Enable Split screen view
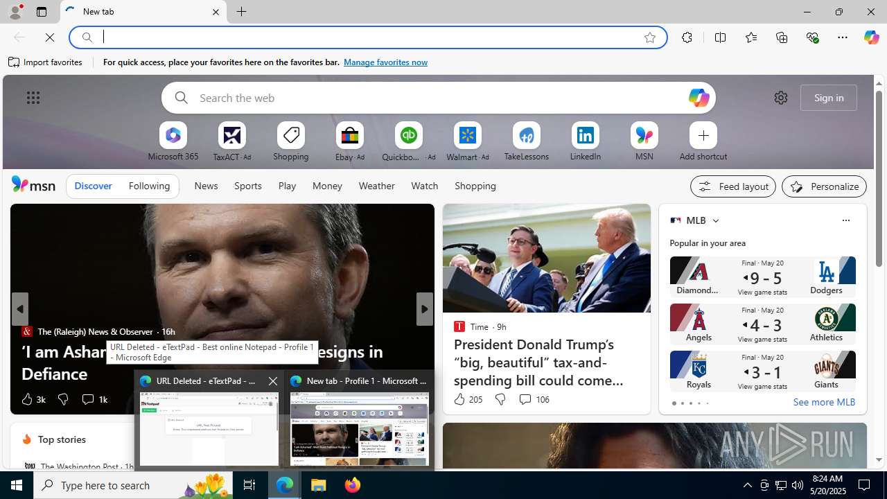 coord(720,37)
